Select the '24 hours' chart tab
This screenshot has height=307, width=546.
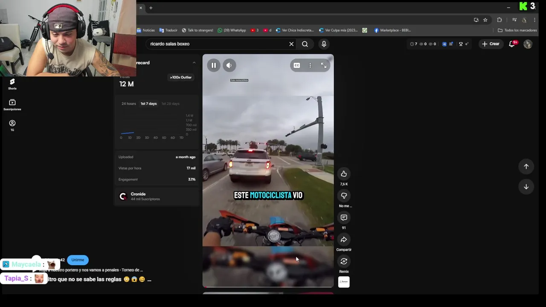pos(129,104)
